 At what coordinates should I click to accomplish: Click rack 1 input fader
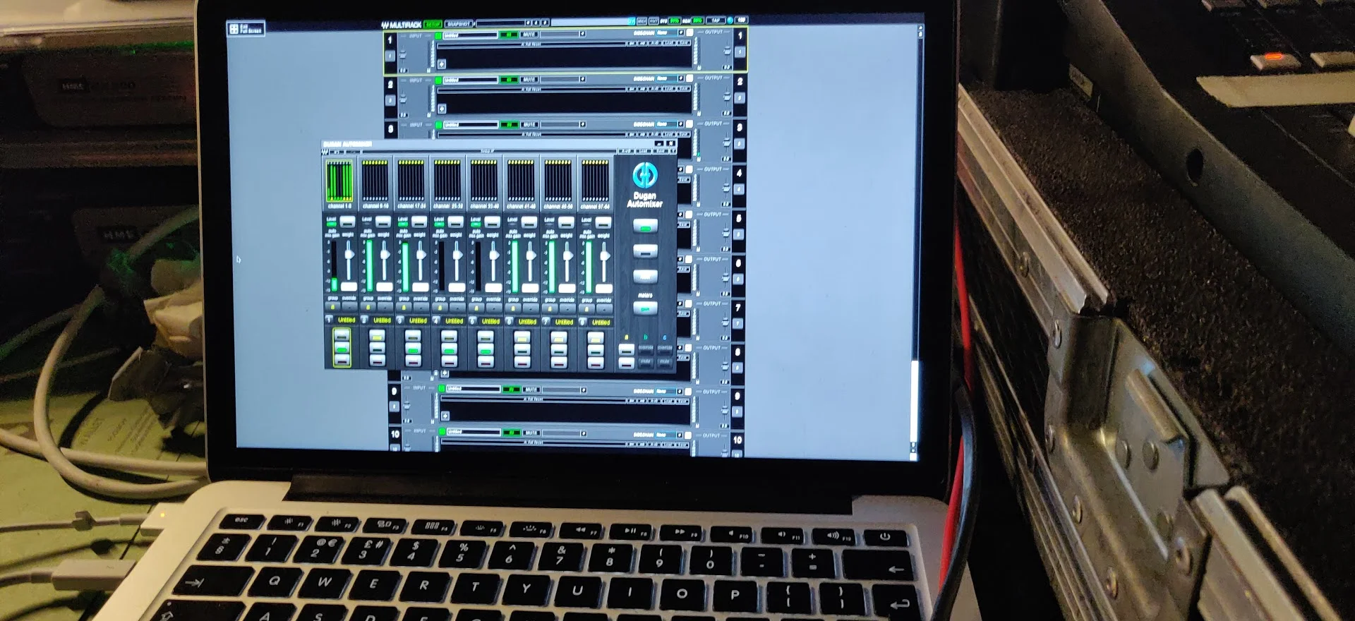click(x=403, y=54)
